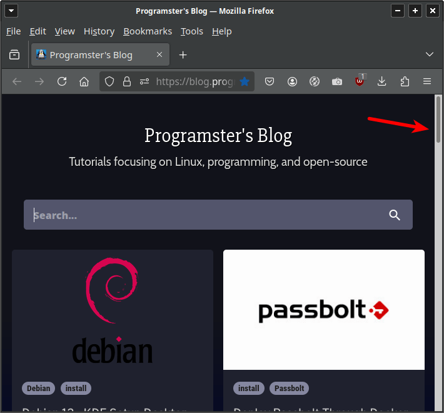Click install tag on Debian card
The width and height of the screenshot is (444, 413).
[x=76, y=388]
